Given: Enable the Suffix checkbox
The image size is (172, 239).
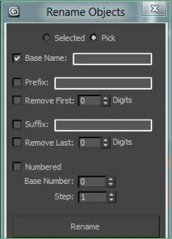Looking at the screenshot, I should (17, 124).
